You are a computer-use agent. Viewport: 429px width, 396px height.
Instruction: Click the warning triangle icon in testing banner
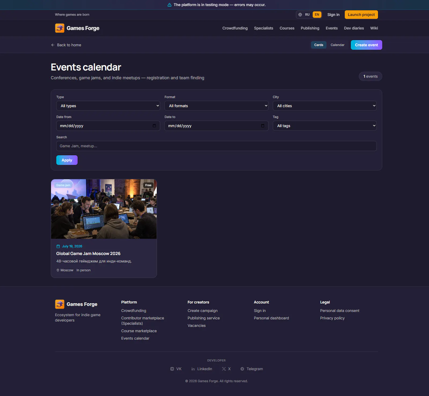click(169, 5)
